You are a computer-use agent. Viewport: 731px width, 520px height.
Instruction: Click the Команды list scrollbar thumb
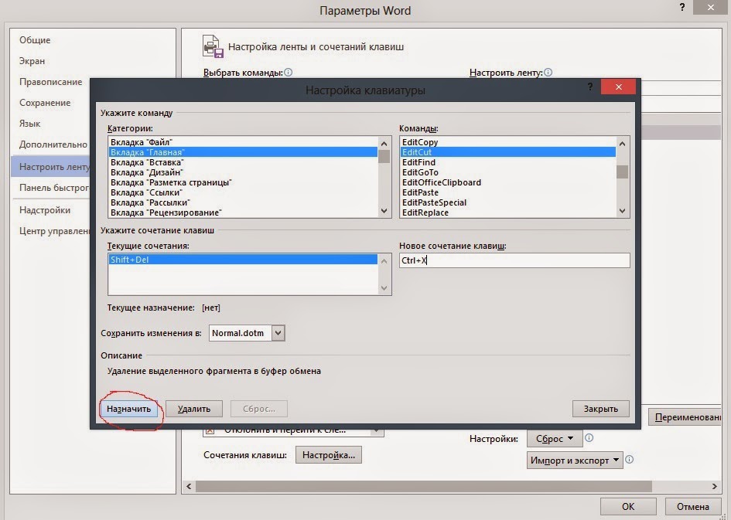pos(622,172)
